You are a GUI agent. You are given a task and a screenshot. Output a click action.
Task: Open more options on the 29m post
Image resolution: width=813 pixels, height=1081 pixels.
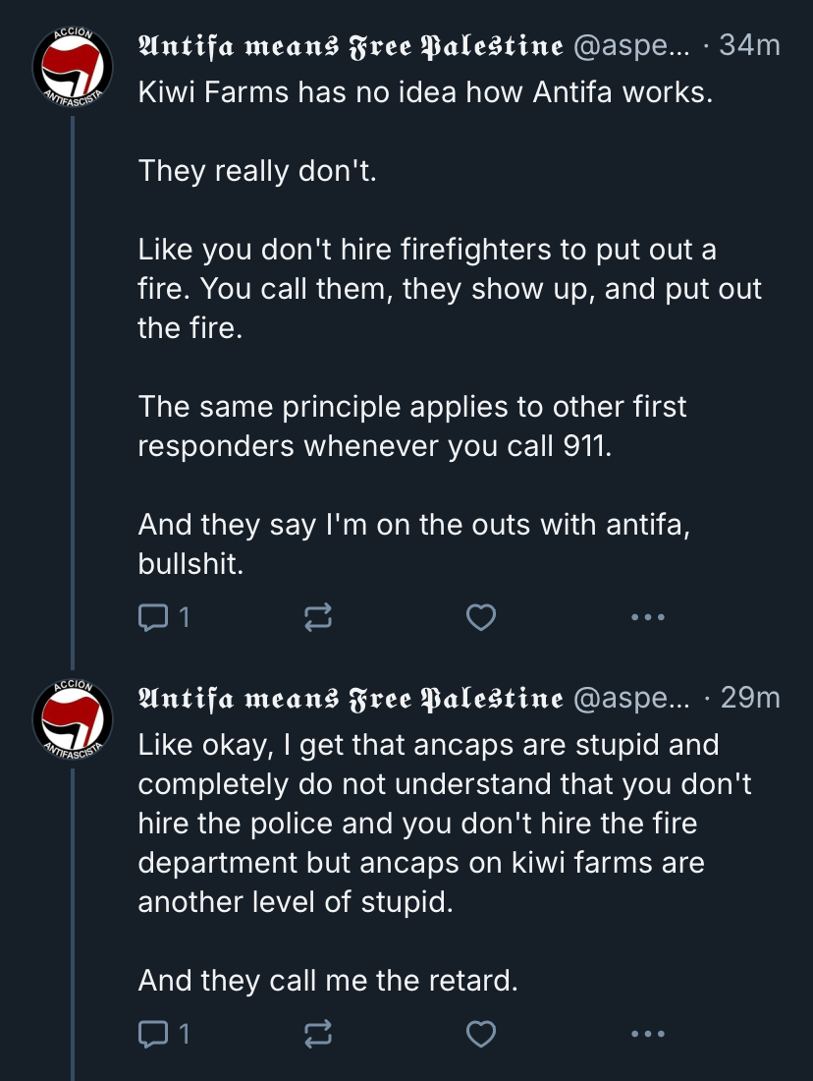tap(648, 1034)
